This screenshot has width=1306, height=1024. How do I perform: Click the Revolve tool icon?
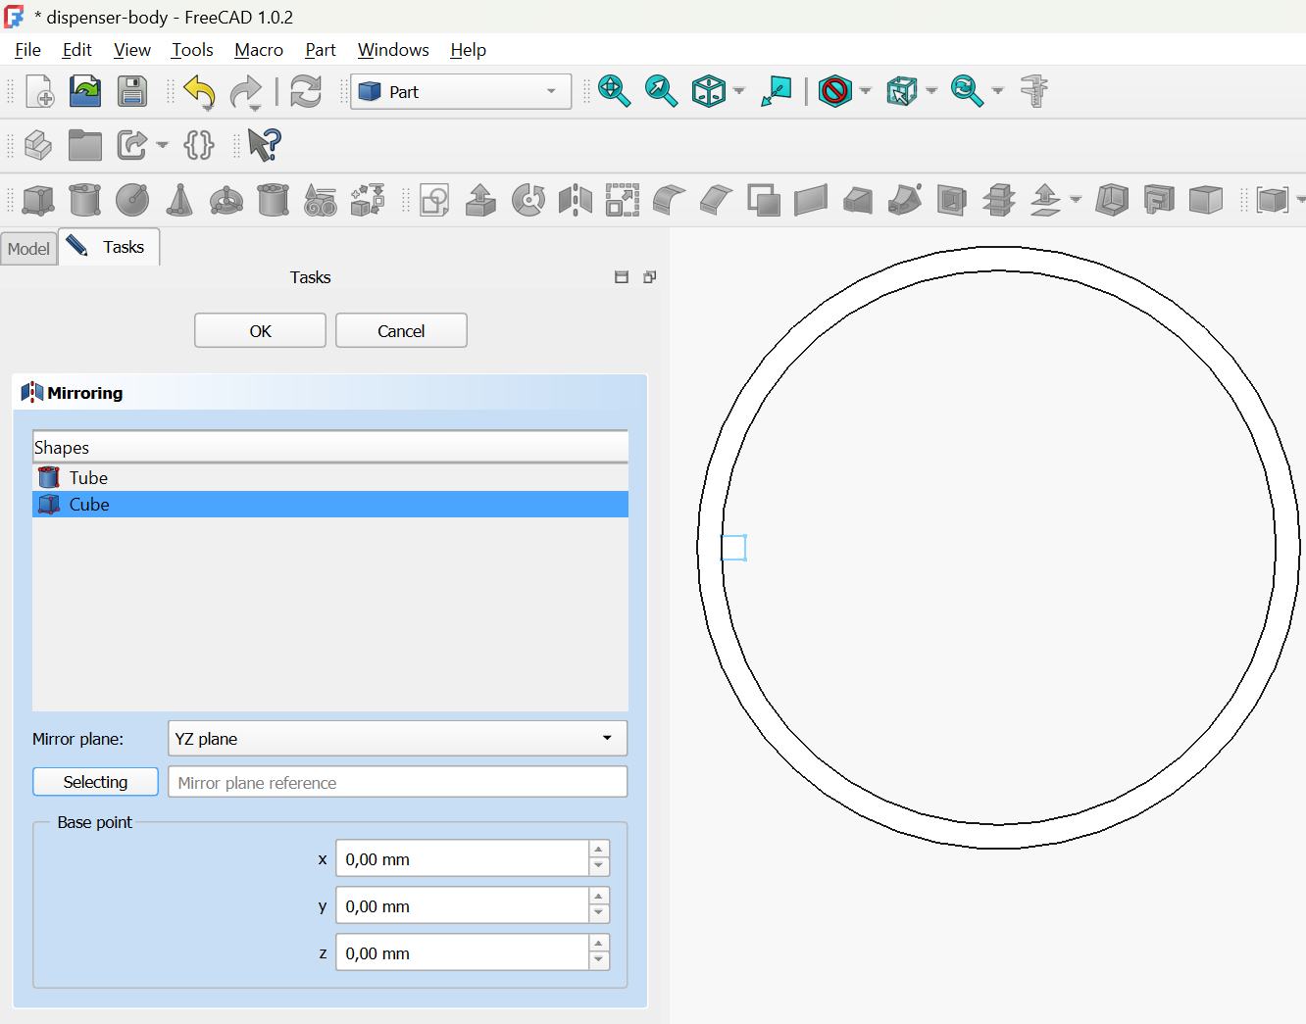[x=528, y=200]
